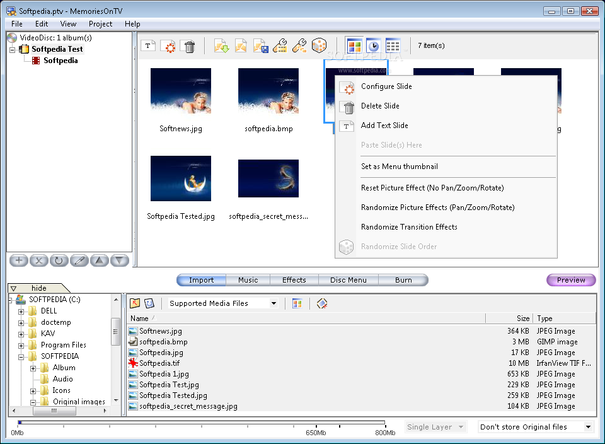Switch to the Effects tab
This screenshot has width=605, height=444.
294,280
